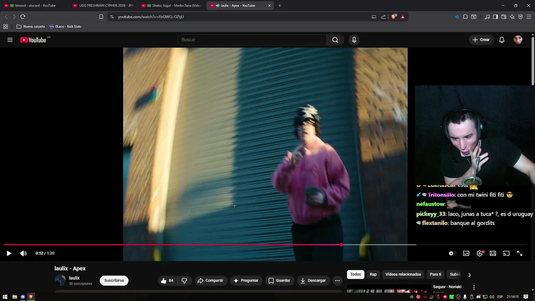Screen dimensions: 535x301
Task: Open the music note playlist icon
Action: (x=487, y=17)
